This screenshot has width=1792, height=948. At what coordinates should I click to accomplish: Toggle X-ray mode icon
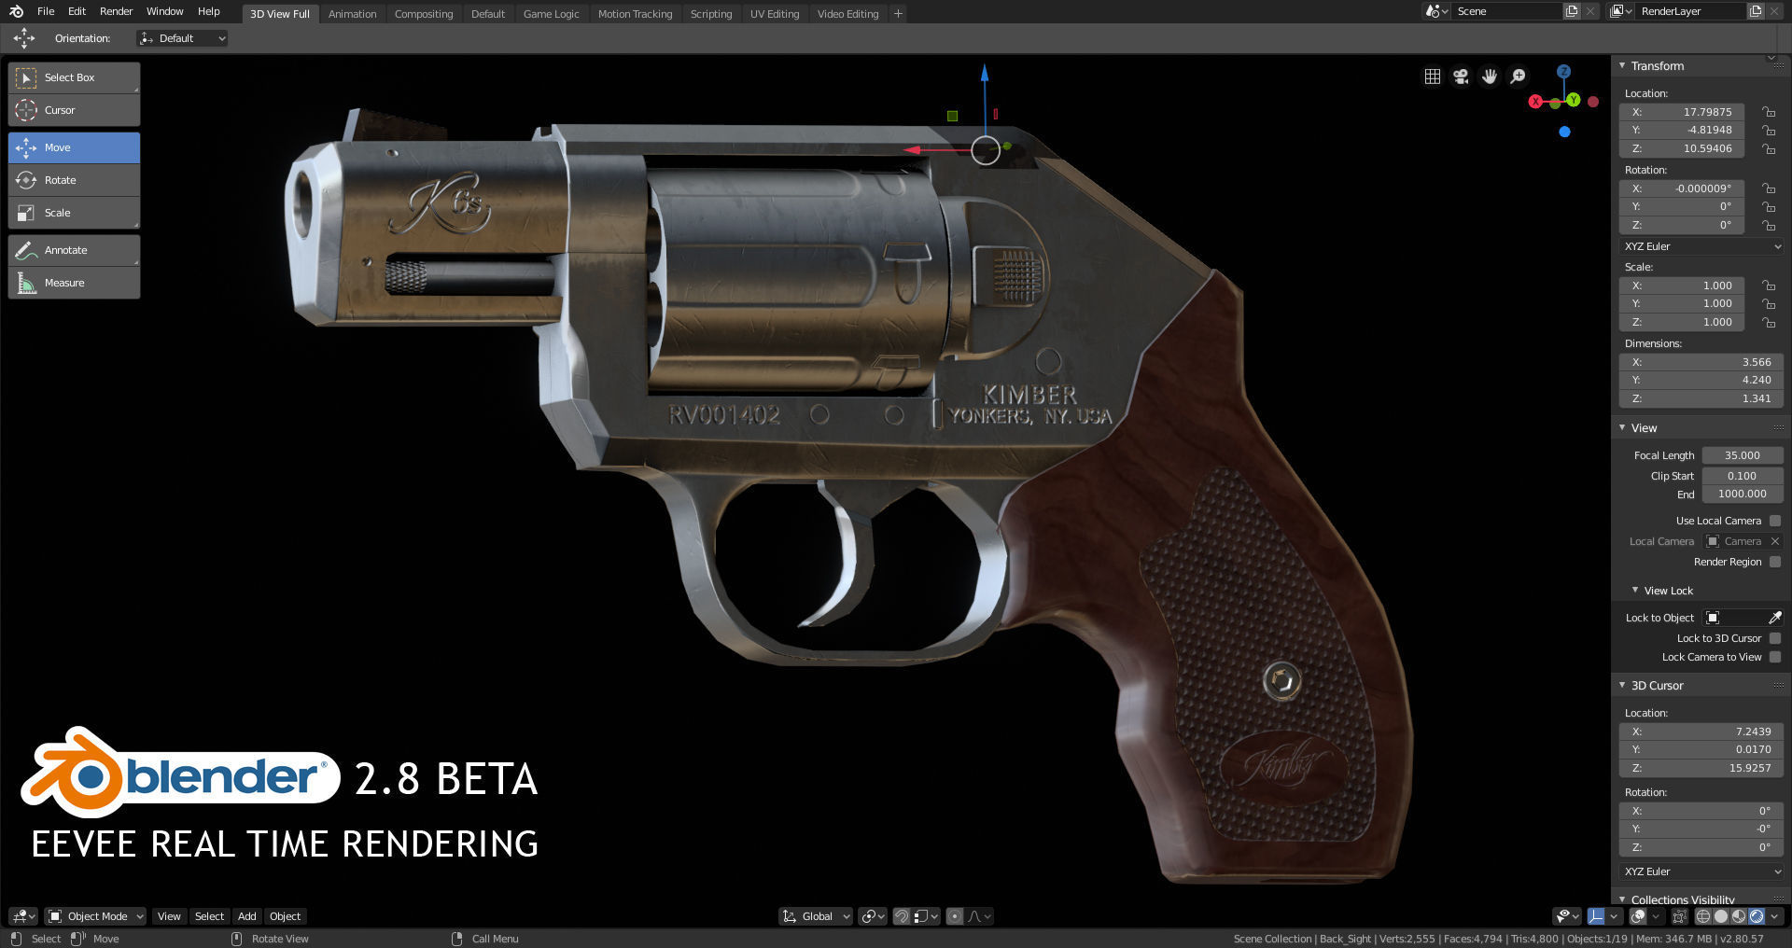[x=1679, y=916]
